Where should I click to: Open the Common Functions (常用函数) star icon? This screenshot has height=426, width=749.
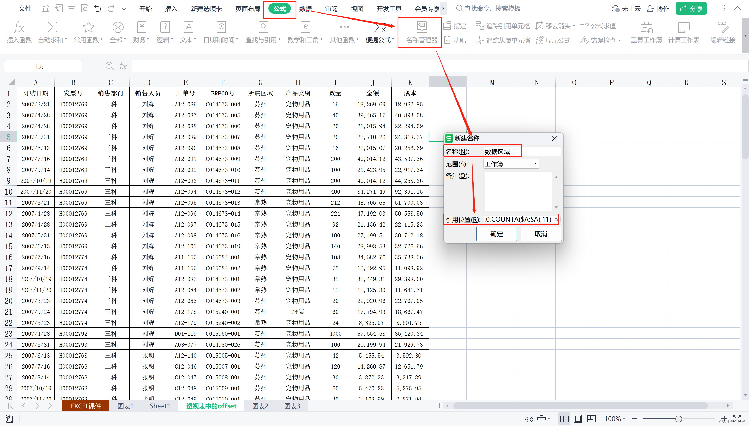tap(88, 33)
